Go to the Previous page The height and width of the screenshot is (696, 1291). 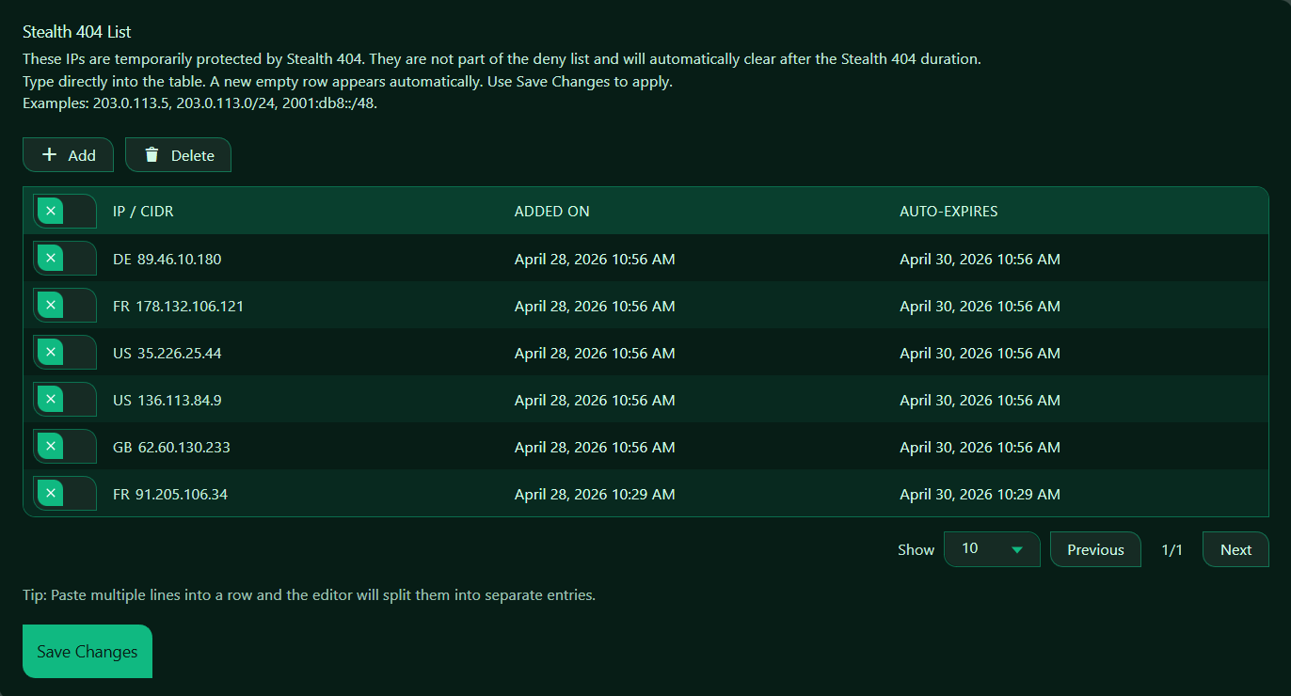[1094, 549]
